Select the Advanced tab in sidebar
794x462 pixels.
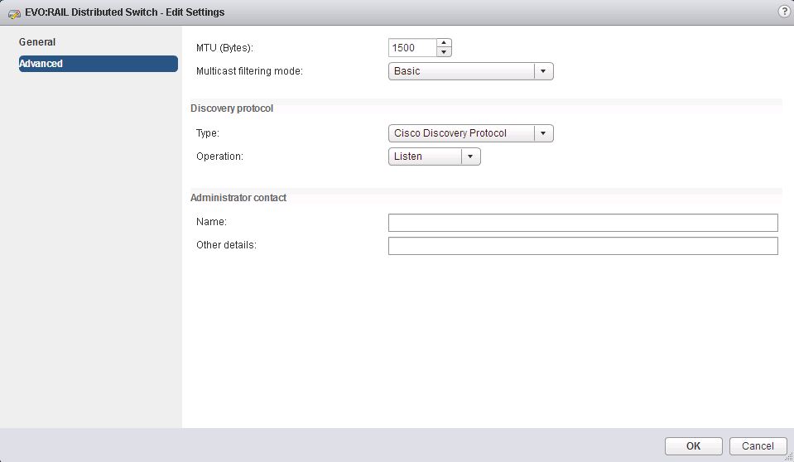[98, 64]
